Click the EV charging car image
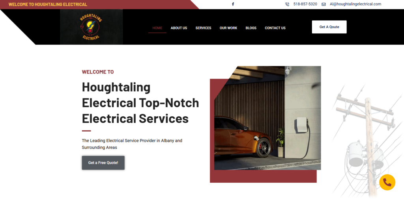This screenshot has height=200, width=404. pos(267,118)
